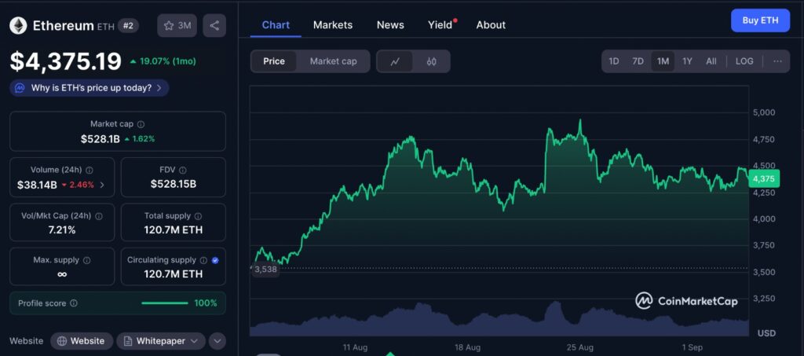Click the Ethereum logo icon
The height and width of the screenshot is (356, 804).
click(x=19, y=26)
